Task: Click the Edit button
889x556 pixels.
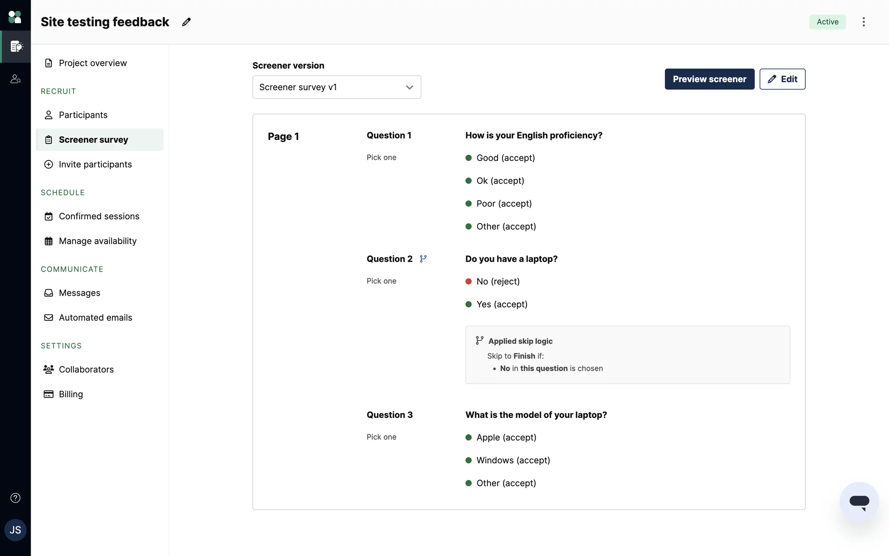Action: pos(782,79)
